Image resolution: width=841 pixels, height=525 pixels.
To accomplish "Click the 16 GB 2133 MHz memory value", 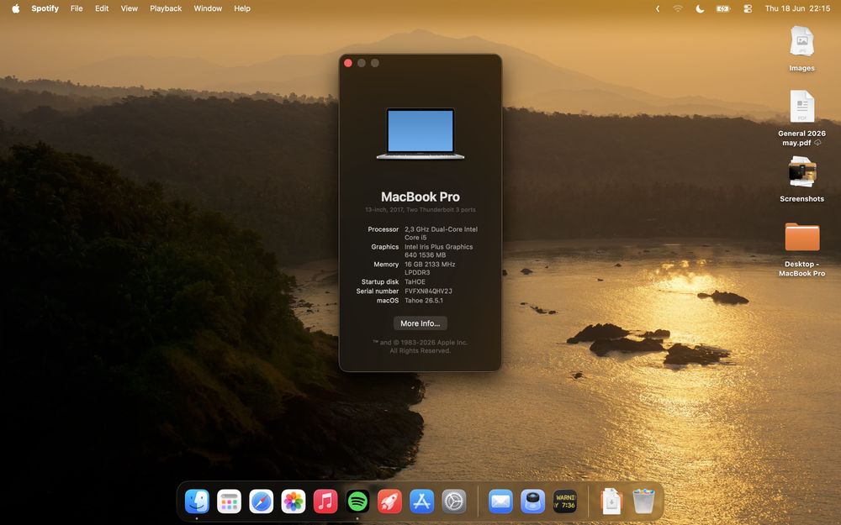I will tap(430, 269).
